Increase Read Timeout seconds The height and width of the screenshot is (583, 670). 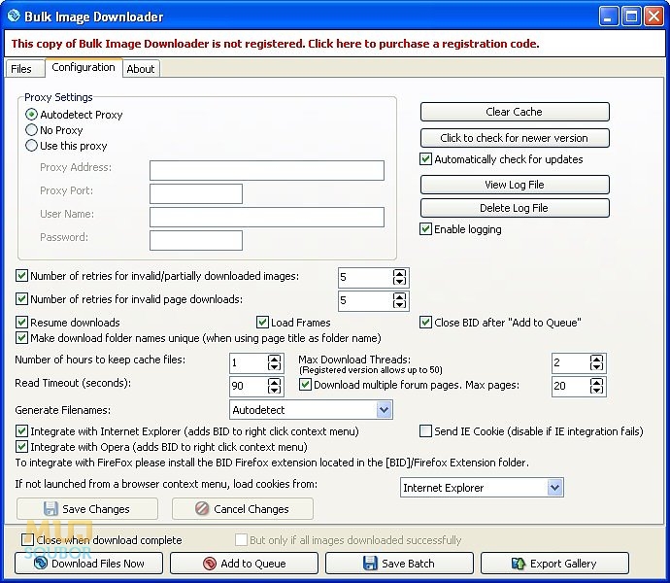tap(275, 382)
